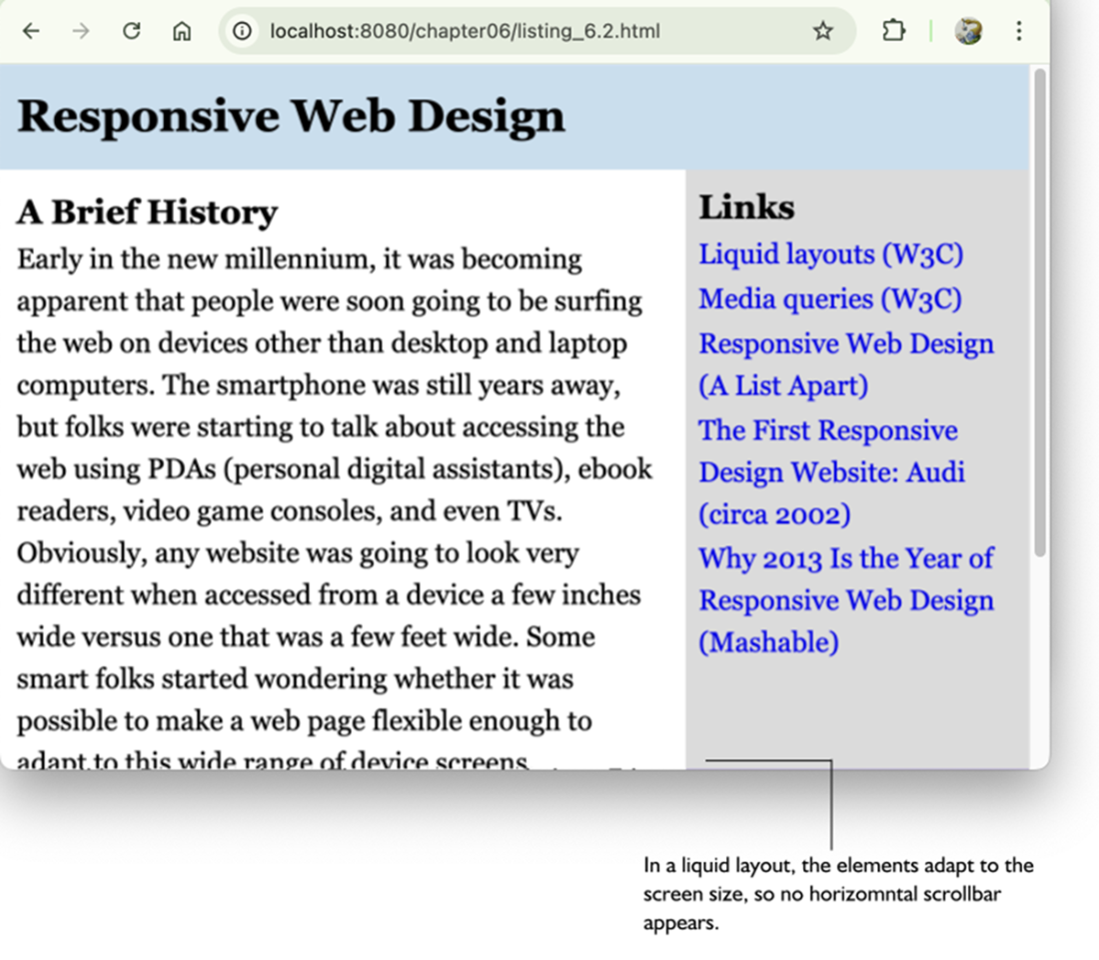
Task: Bookmark this page with the star icon
Action: click(x=822, y=31)
